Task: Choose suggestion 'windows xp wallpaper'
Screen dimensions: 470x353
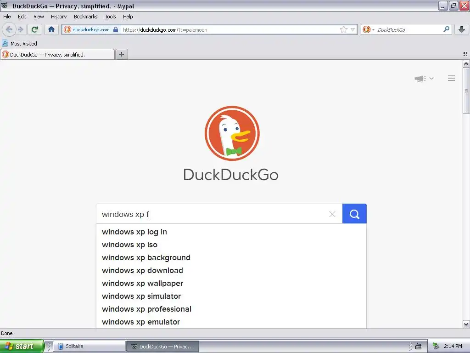Action: pyautogui.click(x=231, y=283)
